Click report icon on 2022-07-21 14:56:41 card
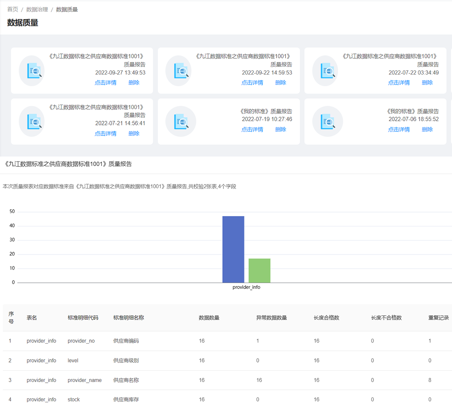The height and width of the screenshot is (408, 452). (32, 122)
